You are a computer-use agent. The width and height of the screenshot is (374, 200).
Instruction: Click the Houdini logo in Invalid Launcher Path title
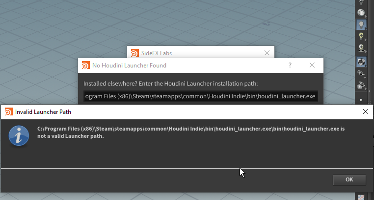point(8,111)
